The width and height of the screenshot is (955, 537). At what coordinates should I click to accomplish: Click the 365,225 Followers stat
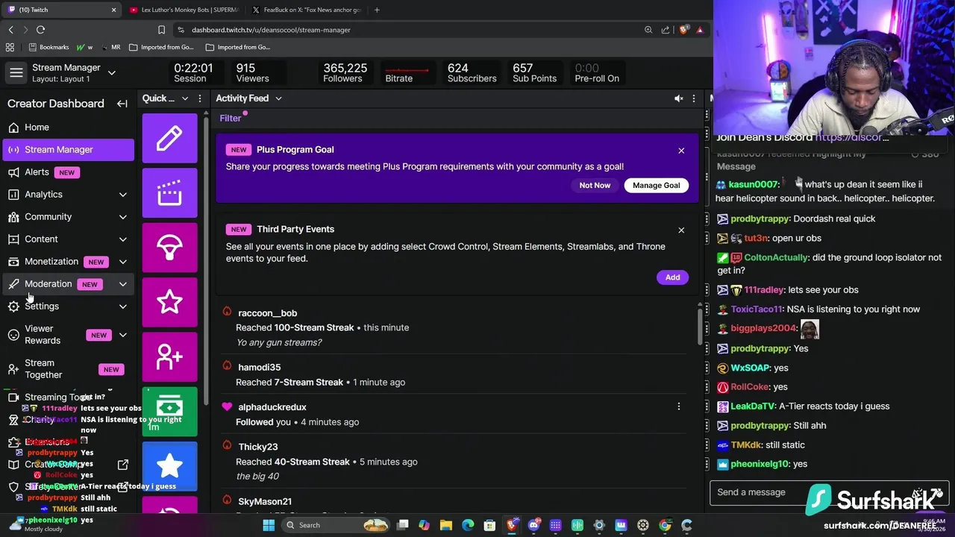(x=345, y=72)
